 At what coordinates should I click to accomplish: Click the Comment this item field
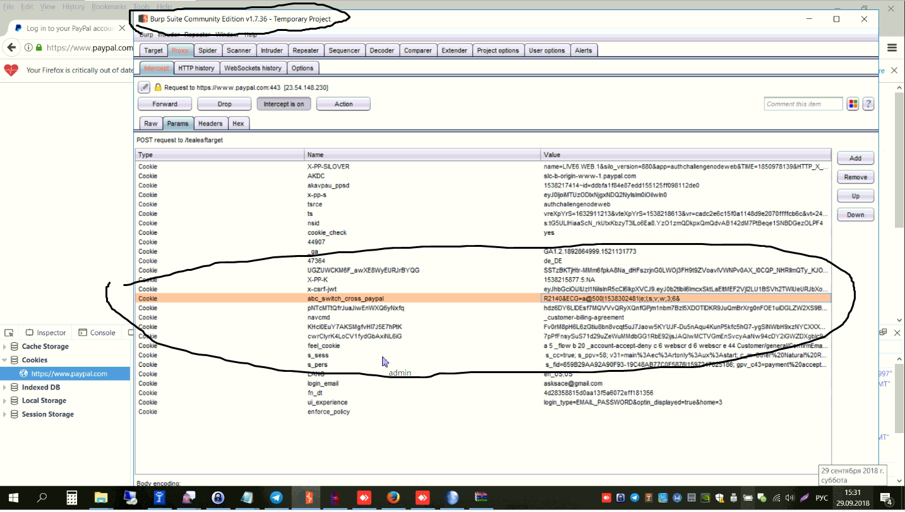803,104
